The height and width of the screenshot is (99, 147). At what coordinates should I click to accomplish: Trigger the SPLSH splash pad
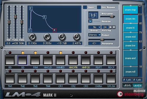coord(111,79)
